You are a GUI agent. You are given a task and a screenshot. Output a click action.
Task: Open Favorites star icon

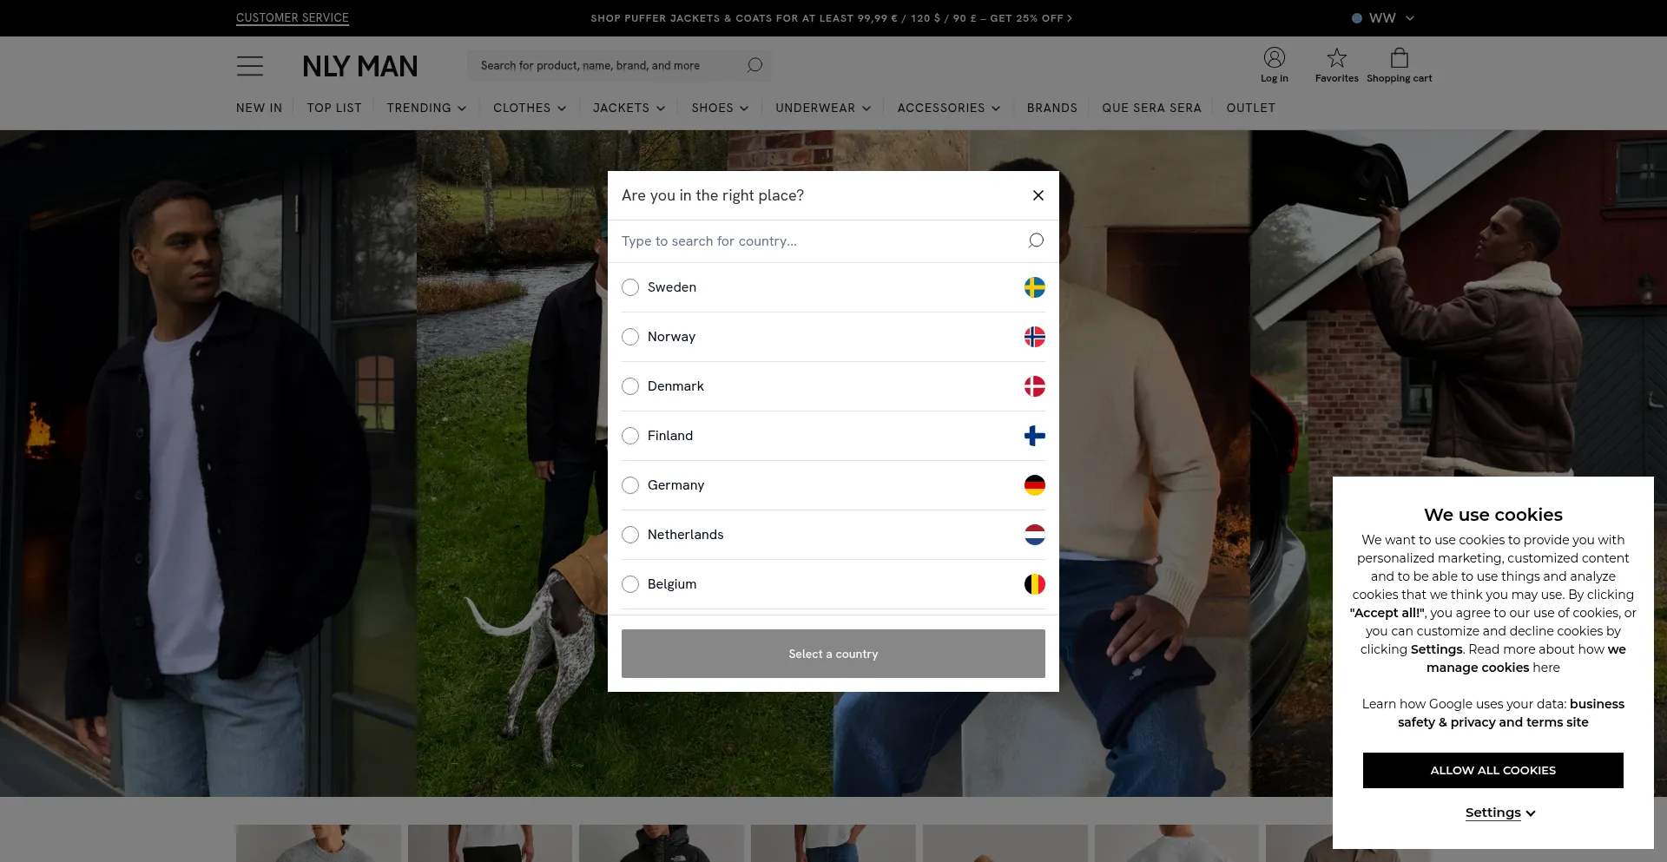[x=1336, y=58]
